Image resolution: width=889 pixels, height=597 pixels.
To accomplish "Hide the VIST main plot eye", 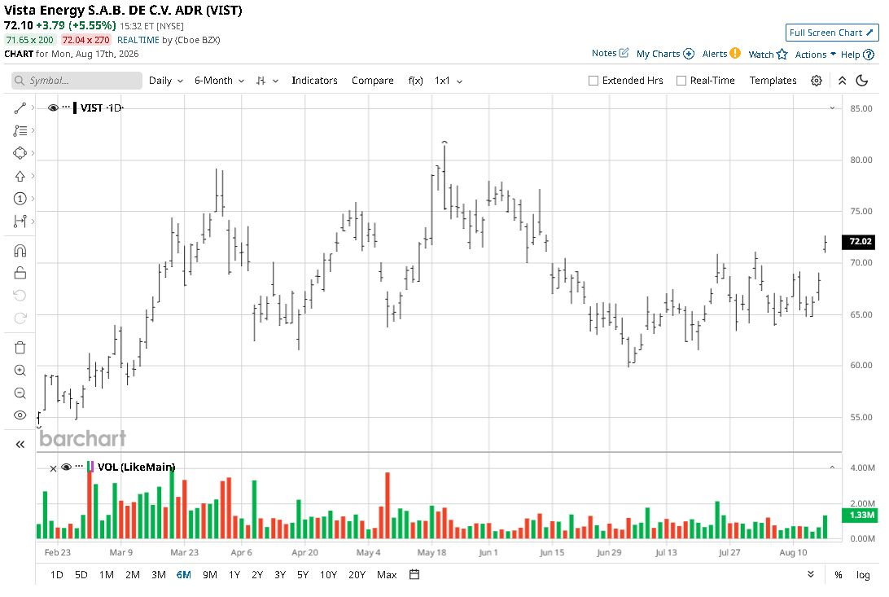I will coord(53,108).
